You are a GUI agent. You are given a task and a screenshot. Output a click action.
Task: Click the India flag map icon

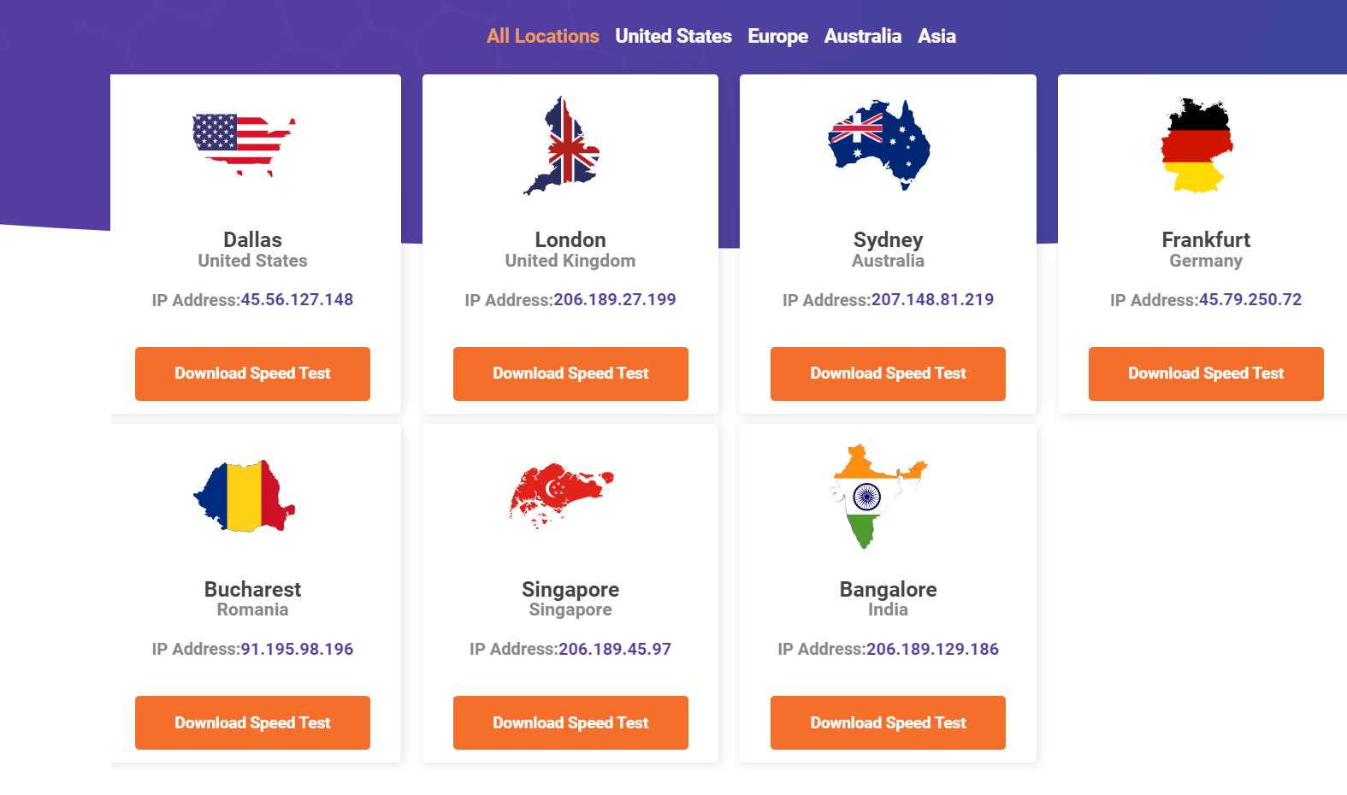(879, 496)
